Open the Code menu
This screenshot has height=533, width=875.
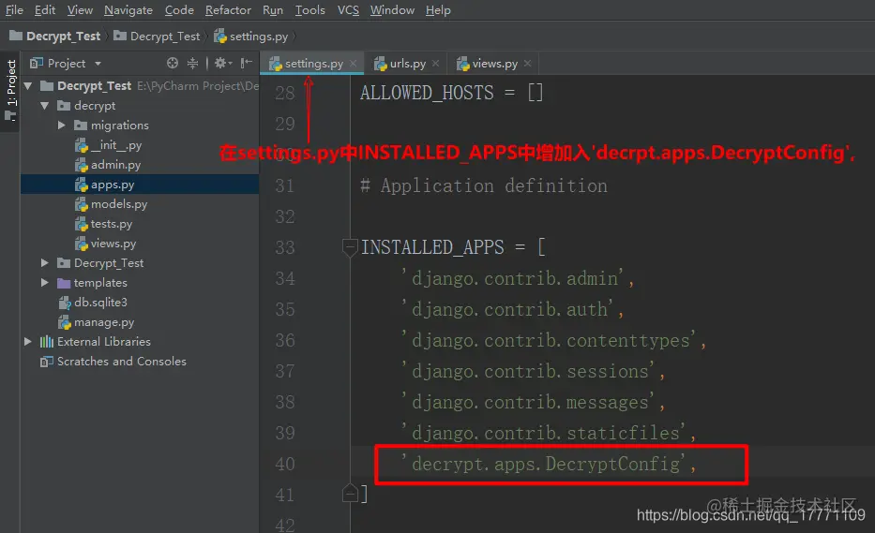point(179,10)
